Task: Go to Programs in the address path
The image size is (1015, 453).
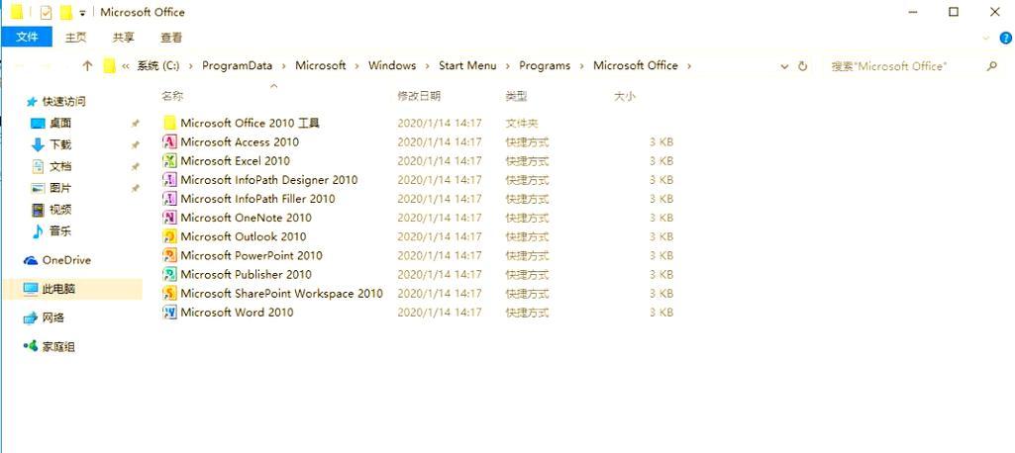Action: [545, 65]
